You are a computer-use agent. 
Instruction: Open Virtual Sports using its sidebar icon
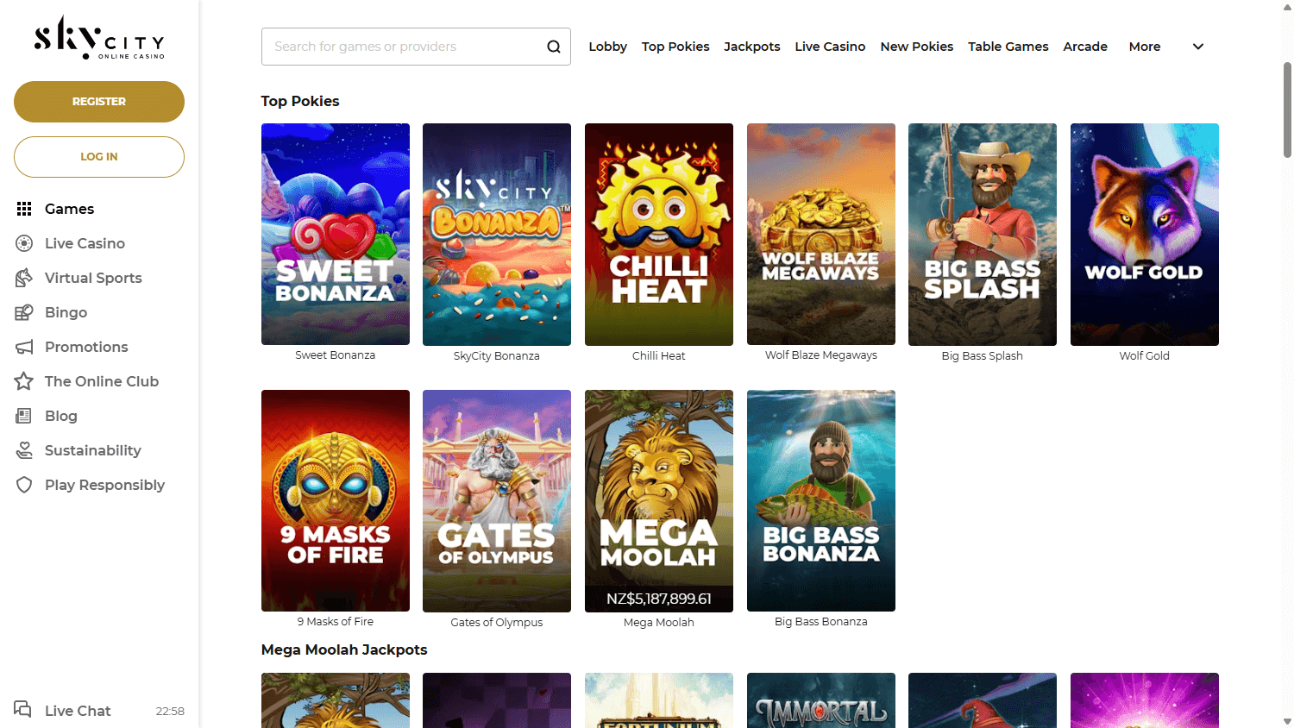(x=24, y=277)
